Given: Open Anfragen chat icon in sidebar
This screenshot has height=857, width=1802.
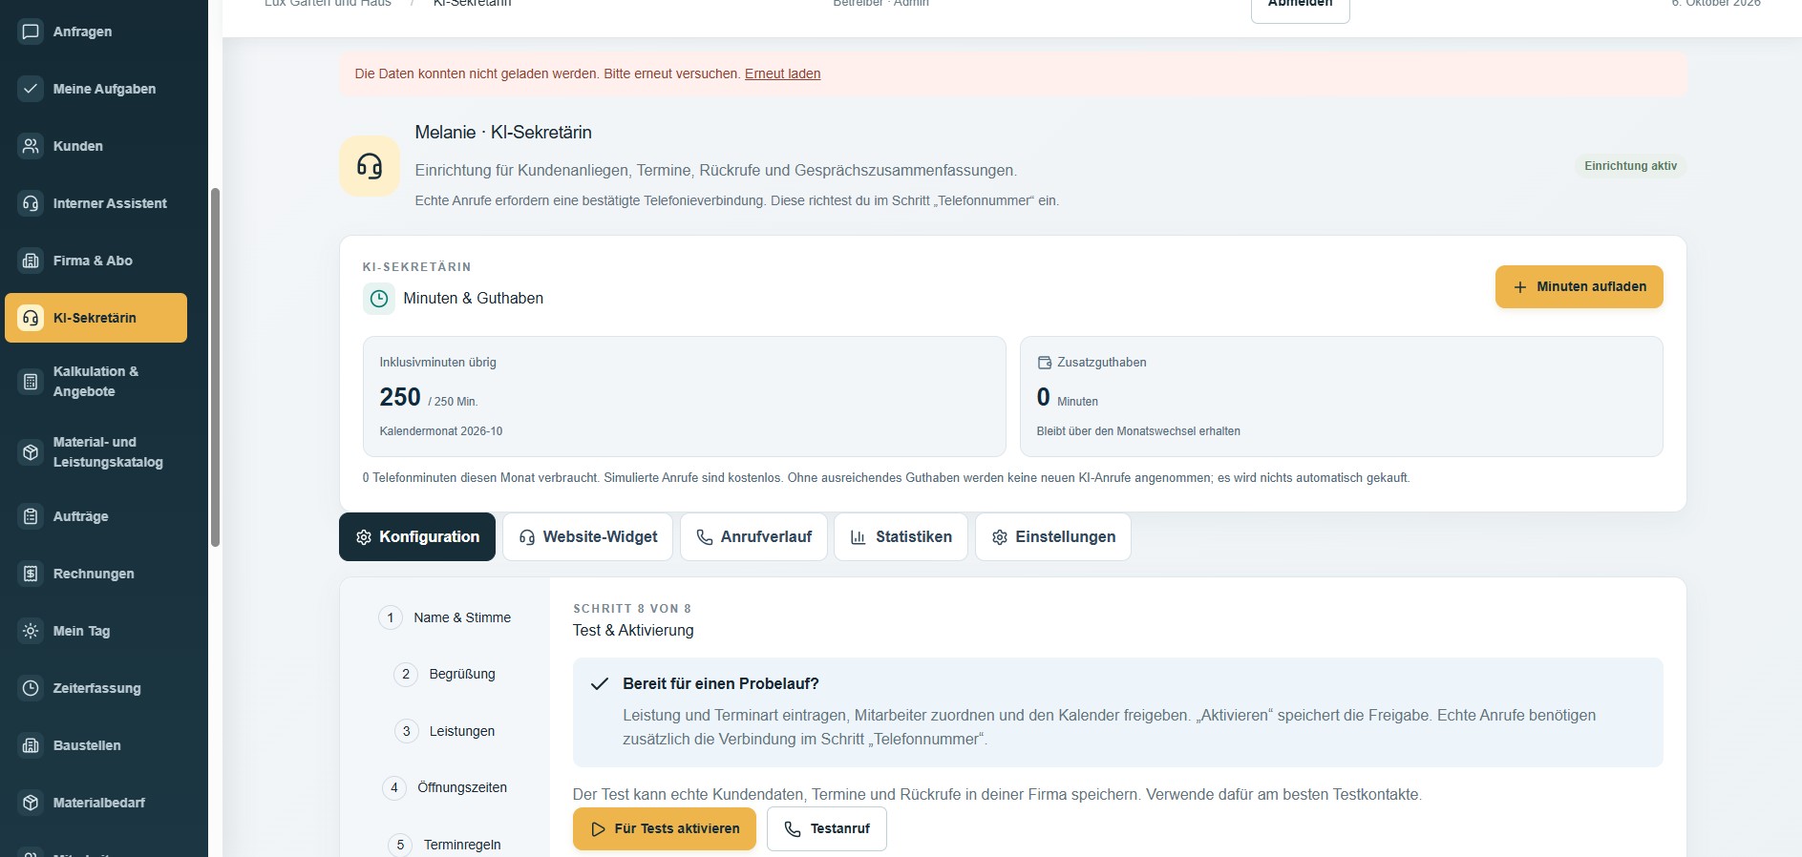Looking at the screenshot, I should tap(31, 31).
